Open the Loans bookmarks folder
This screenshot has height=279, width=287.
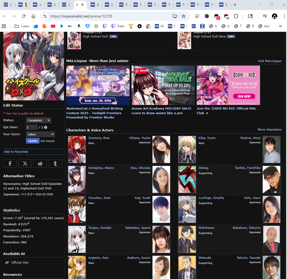pos(22,26)
